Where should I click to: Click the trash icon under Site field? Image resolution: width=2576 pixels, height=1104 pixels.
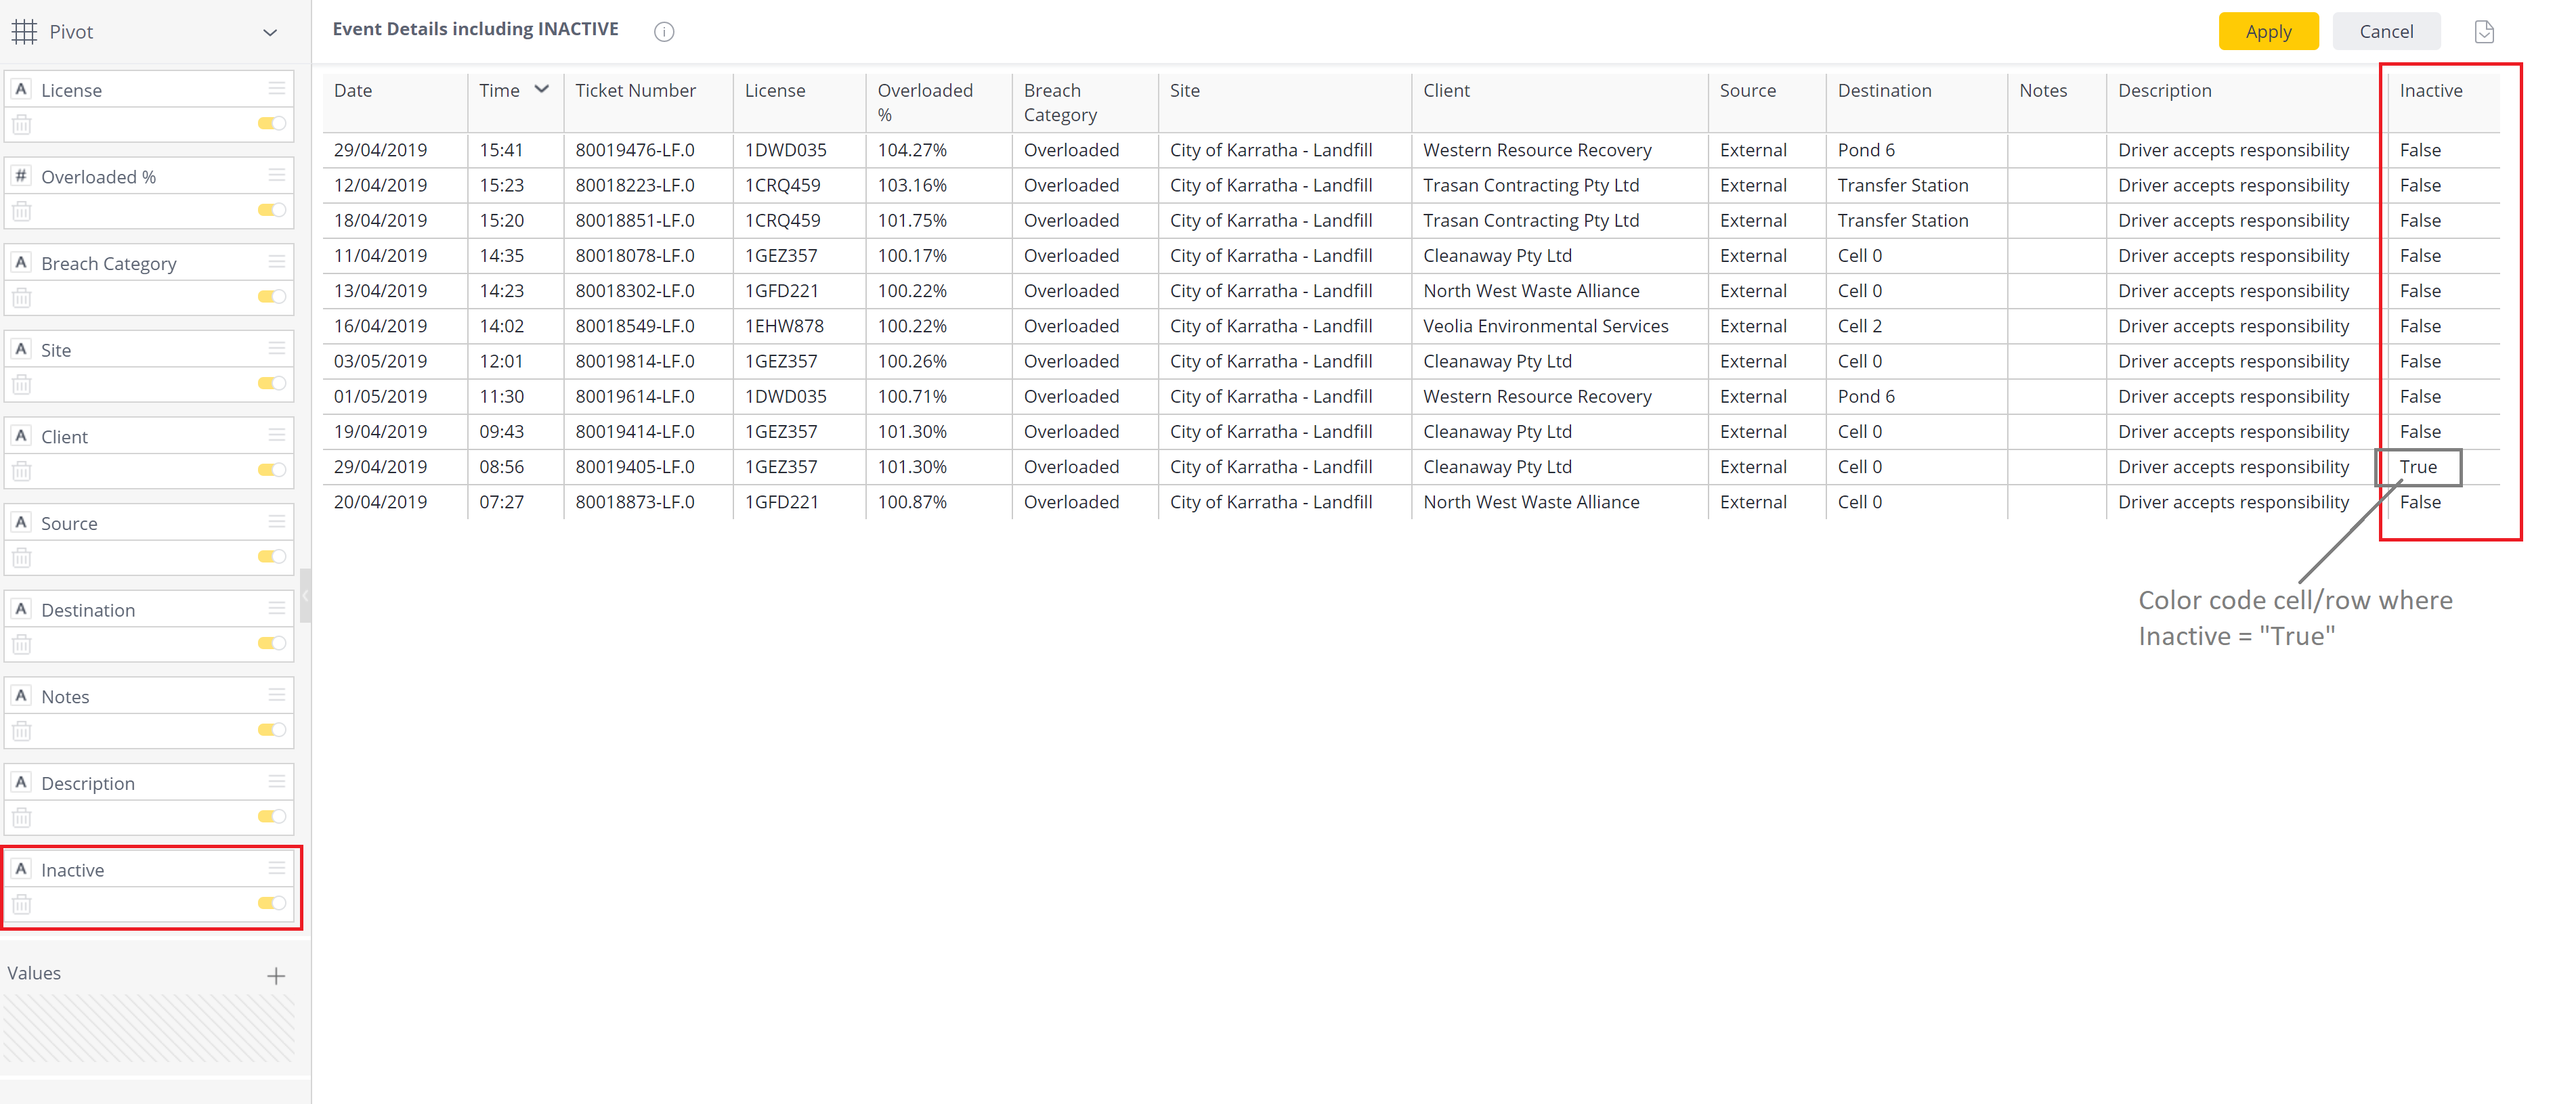click(x=22, y=385)
